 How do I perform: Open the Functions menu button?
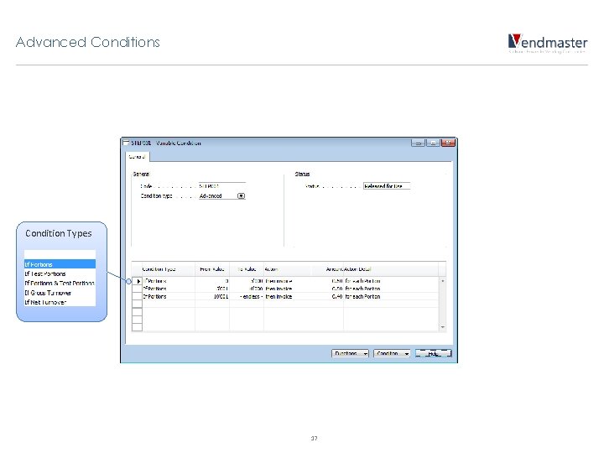(350, 353)
